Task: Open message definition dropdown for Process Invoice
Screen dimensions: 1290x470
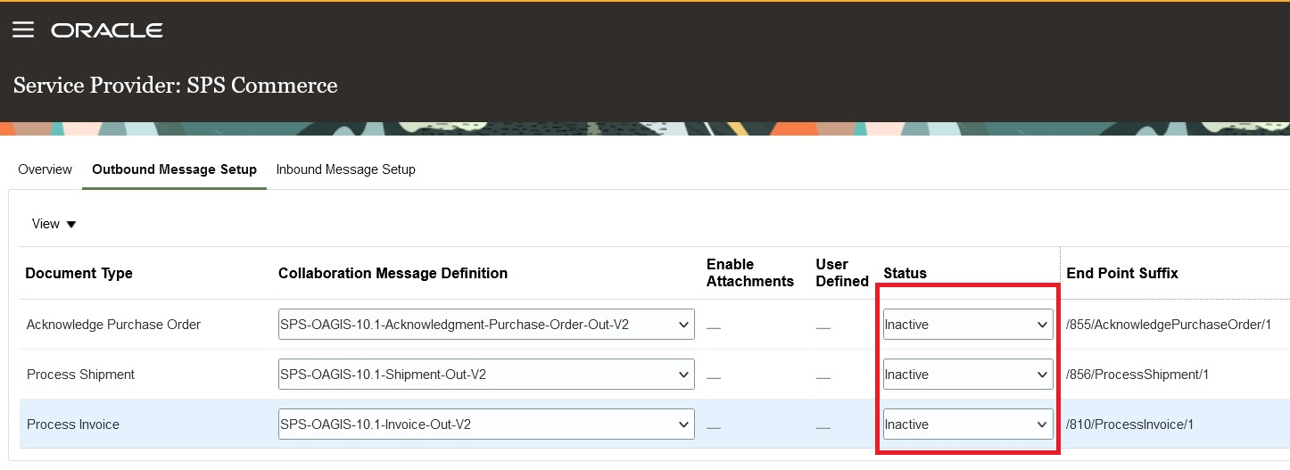Action: pyautogui.click(x=486, y=425)
